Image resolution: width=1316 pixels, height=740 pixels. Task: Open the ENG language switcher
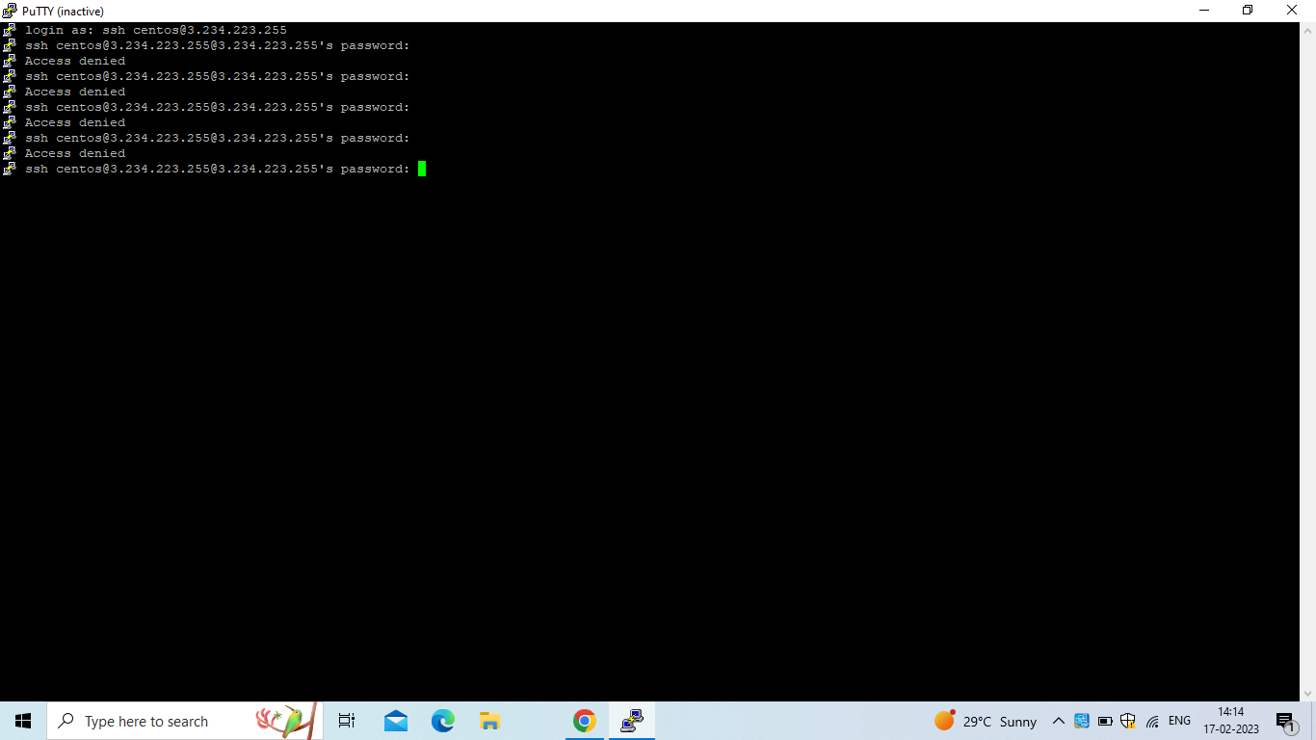[1178, 720]
